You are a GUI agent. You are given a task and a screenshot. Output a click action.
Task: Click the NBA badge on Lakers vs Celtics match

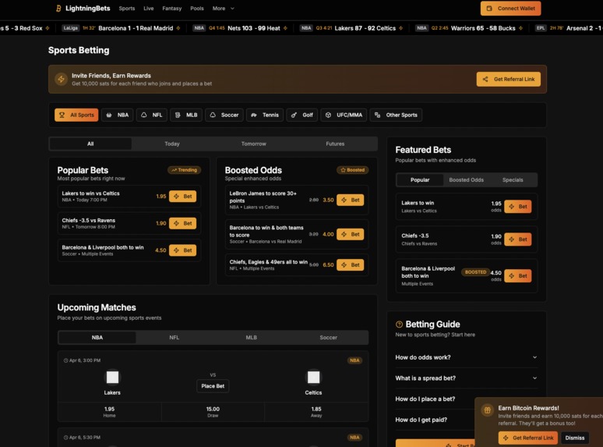click(x=354, y=360)
